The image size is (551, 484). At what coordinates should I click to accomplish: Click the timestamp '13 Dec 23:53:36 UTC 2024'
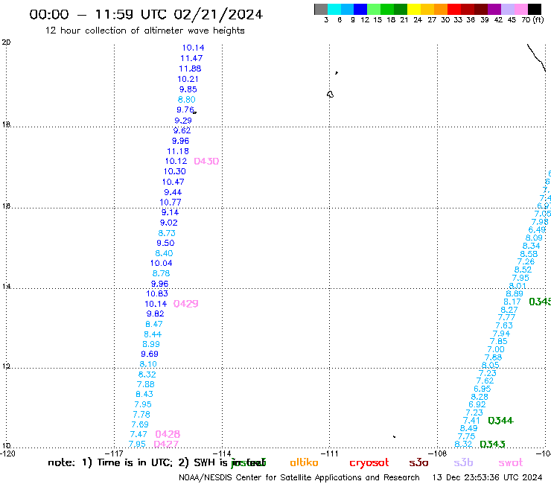click(x=488, y=478)
